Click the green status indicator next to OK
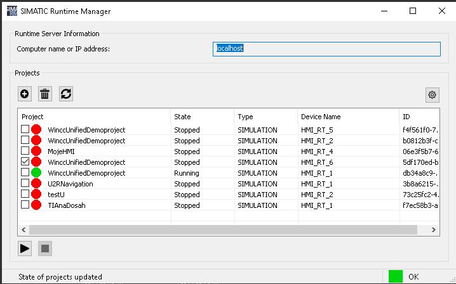The height and width of the screenshot is (284, 456). 396,276
